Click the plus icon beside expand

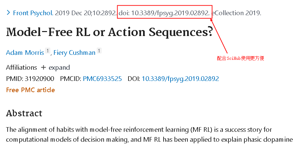43,67
